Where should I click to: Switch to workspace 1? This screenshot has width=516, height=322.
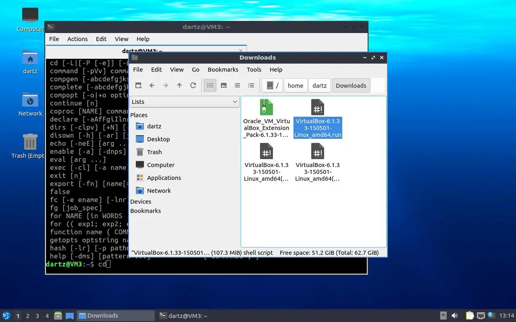pos(18,316)
